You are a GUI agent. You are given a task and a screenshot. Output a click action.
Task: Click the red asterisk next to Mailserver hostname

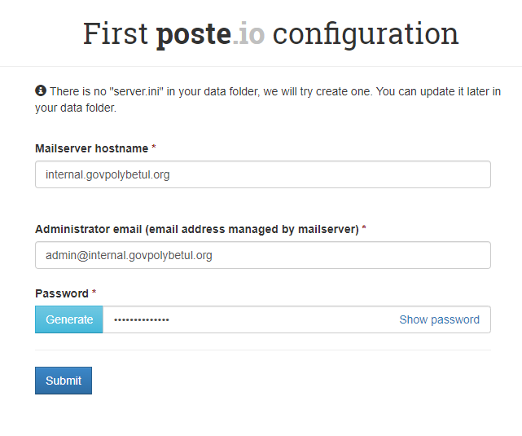point(153,147)
